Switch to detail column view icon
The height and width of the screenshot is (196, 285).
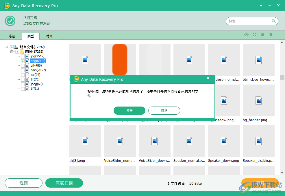point(271,34)
